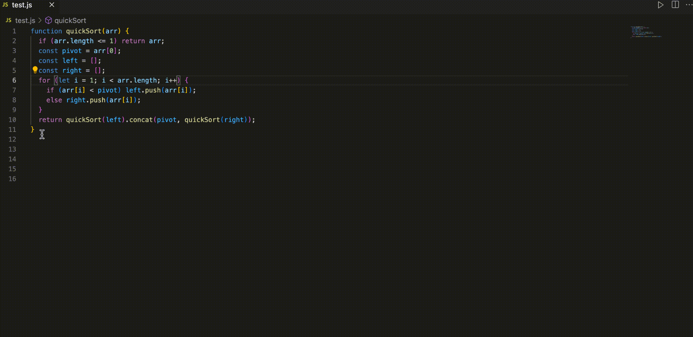Click 'quickSort(right)' on line 10
This screenshot has width=693, height=337.
216,119
